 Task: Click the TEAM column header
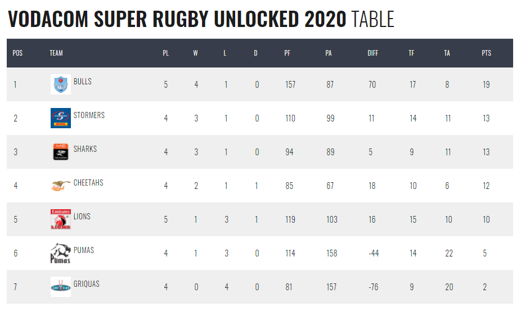tap(56, 53)
